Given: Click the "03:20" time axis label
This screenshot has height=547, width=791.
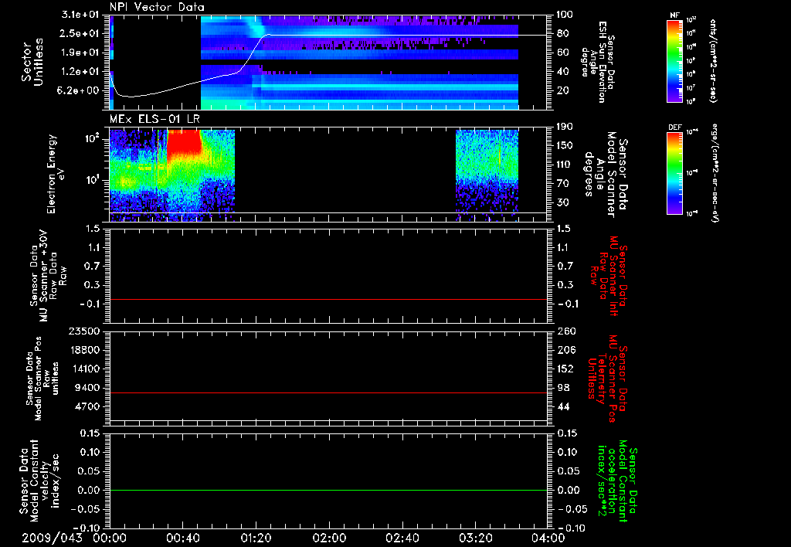Looking at the screenshot, I should point(475,538).
